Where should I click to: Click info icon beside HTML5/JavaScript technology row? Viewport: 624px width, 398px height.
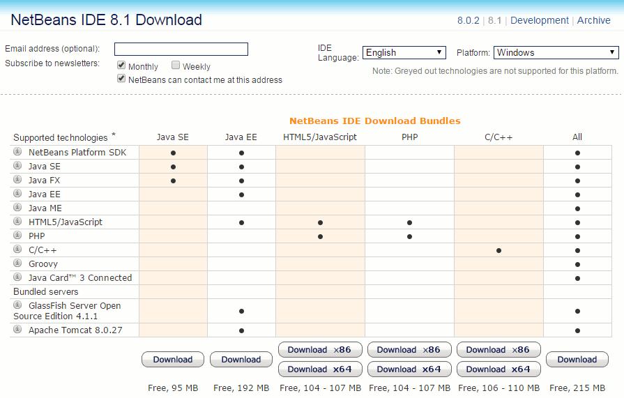[x=17, y=221]
